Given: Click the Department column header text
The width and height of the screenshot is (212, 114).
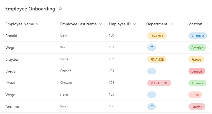Looking at the screenshot, I should [x=157, y=24].
